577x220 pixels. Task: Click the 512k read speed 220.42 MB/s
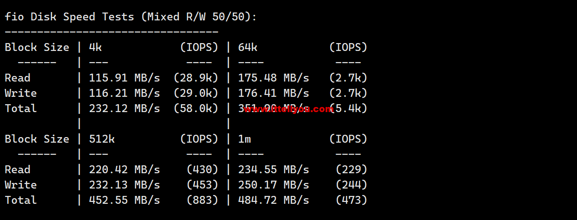tap(125, 170)
